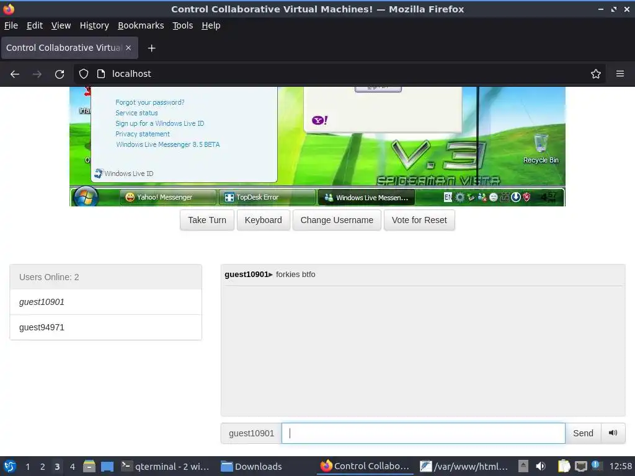Screen dimensions: 635x476
Task: Go back using the browser back arrow
Action: coord(15,74)
